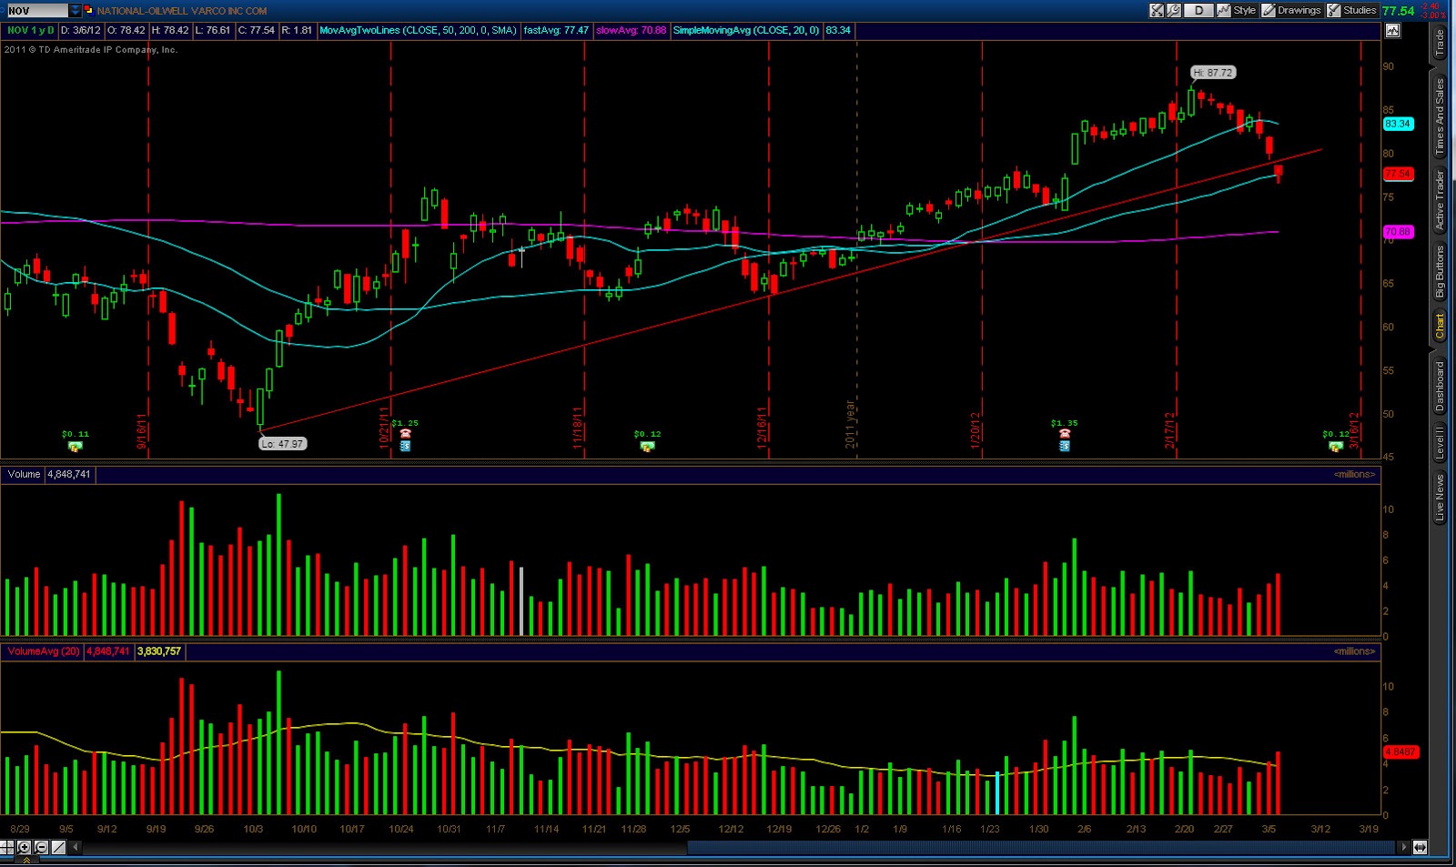This screenshot has height=867, width=1456.
Task: Switch to the Active Trader side tab
Action: click(x=1440, y=199)
